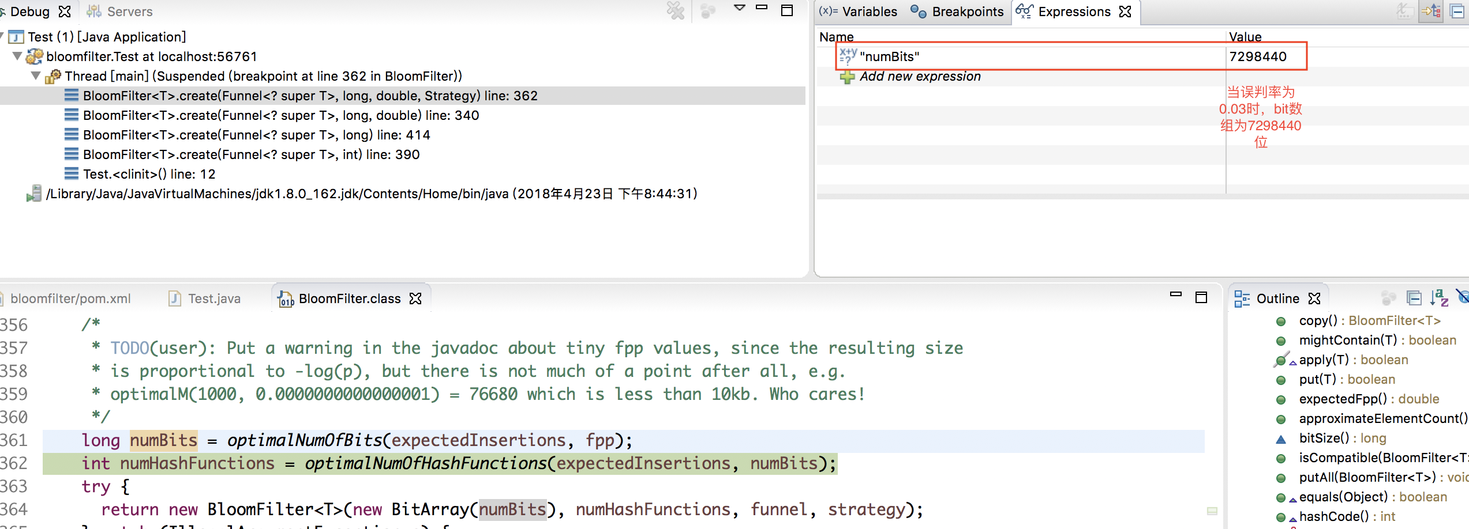
Task: Click Collapse All in the Expressions toolbar
Action: coord(1458,11)
